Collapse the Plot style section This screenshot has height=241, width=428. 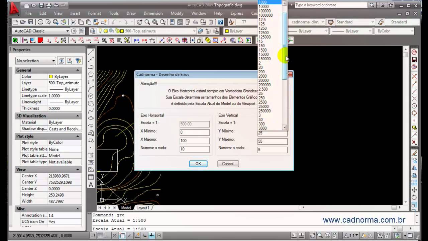(78, 136)
